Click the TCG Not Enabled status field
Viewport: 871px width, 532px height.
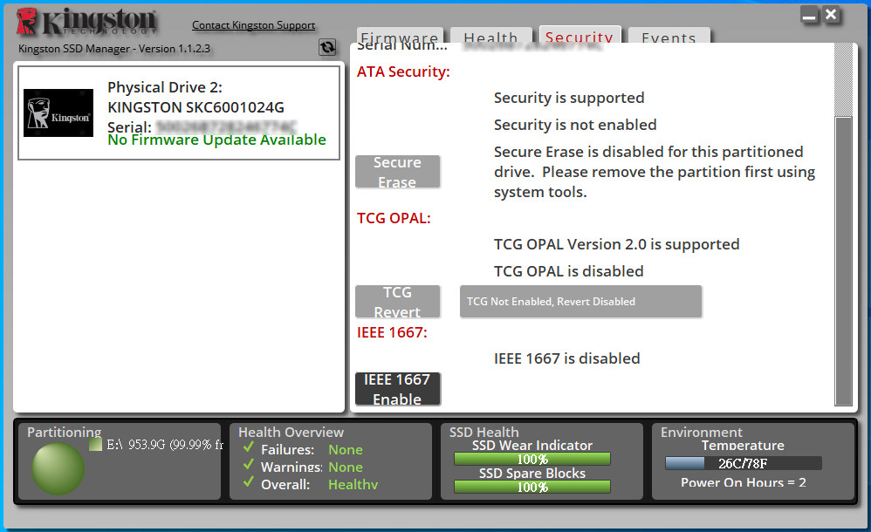click(580, 302)
